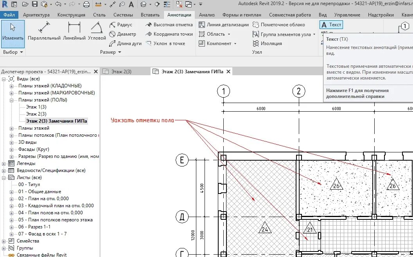Click the Close Hidden Windows icon
Screen dimensions: 413x257
(179, 4)
